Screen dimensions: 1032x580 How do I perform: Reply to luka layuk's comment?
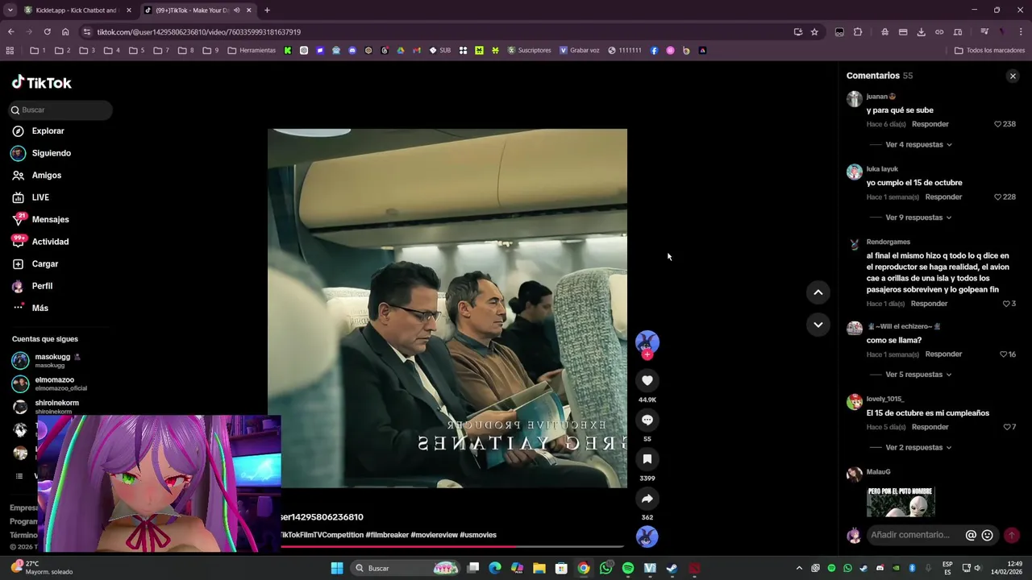pos(943,197)
